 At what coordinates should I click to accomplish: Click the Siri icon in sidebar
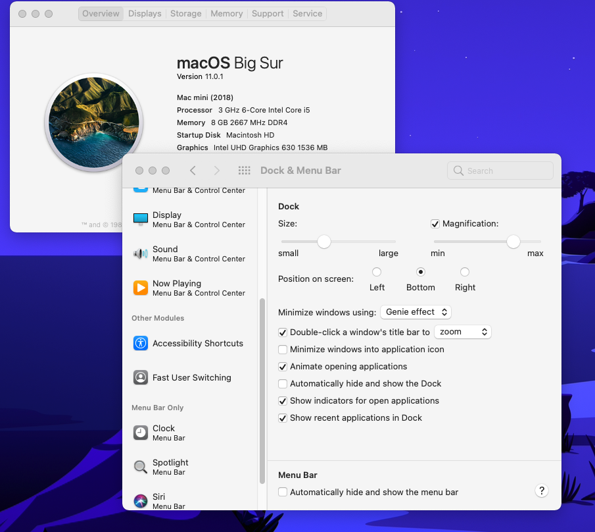pos(141,501)
